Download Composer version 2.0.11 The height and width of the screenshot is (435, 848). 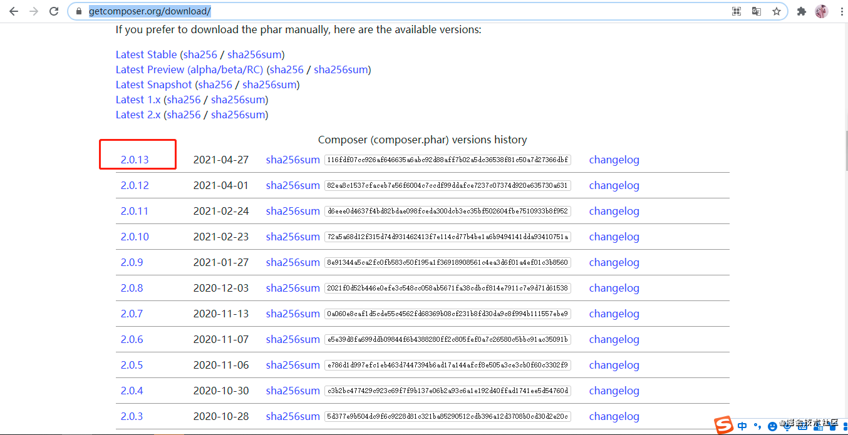pyautogui.click(x=135, y=211)
